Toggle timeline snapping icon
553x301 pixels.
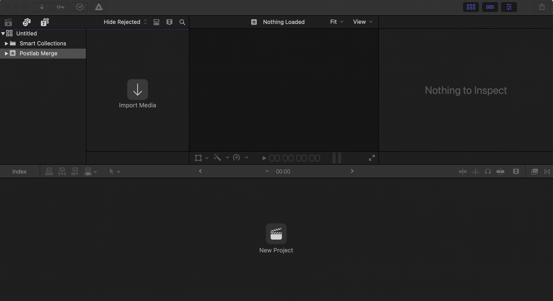(x=501, y=171)
